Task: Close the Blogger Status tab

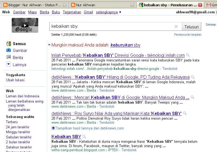Action: pyautogui.click(x=65, y=5)
